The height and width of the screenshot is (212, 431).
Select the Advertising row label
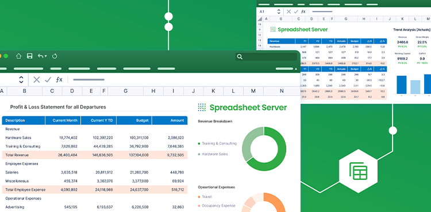coord(15,207)
